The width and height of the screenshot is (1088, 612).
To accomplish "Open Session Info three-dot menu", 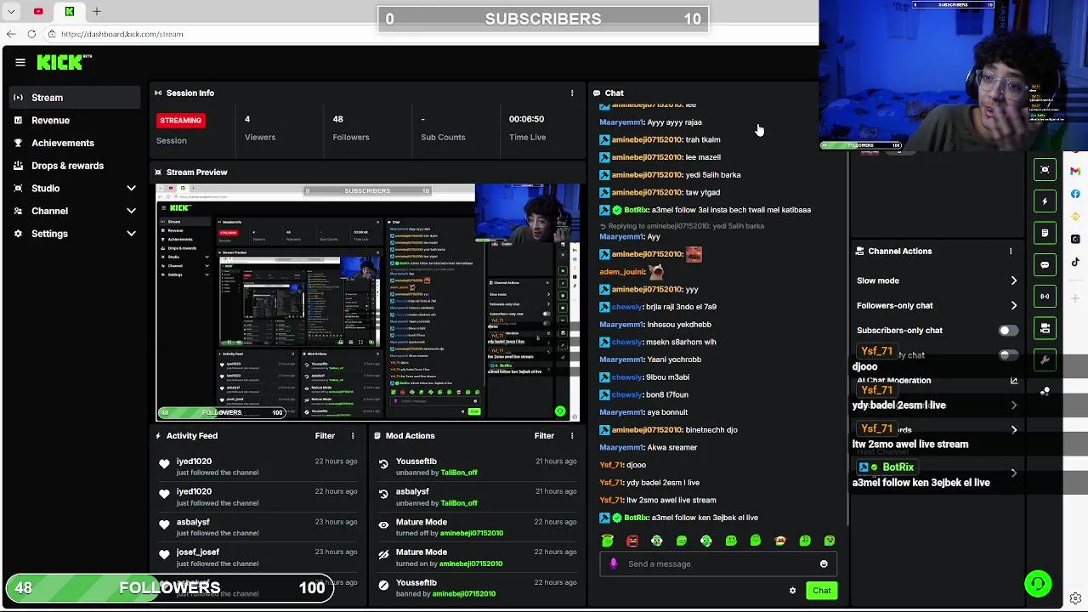I will click(572, 93).
